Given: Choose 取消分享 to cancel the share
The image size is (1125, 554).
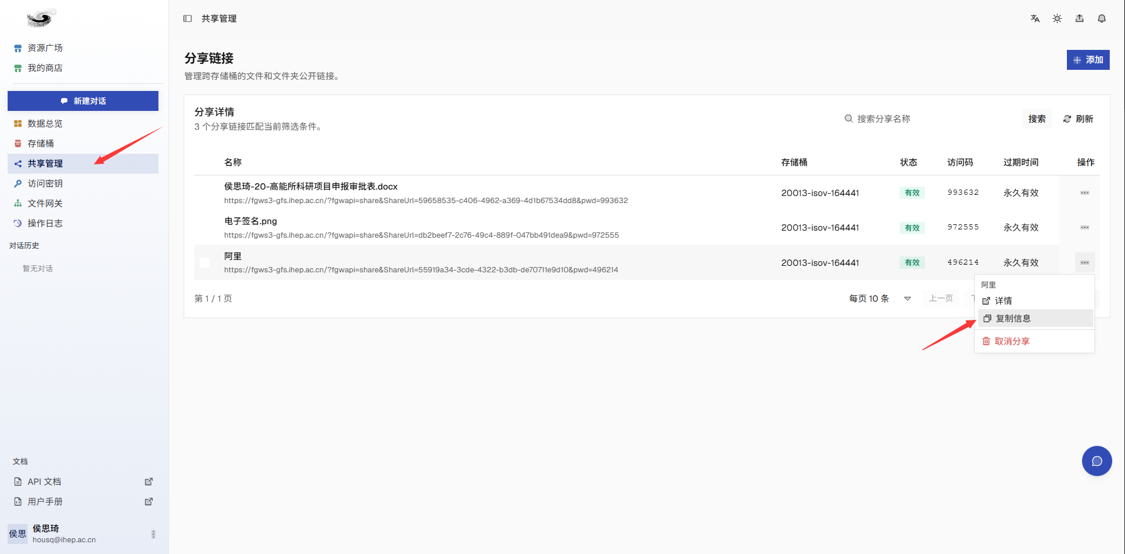Looking at the screenshot, I should pyautogui.click(x=1035, y=342).
